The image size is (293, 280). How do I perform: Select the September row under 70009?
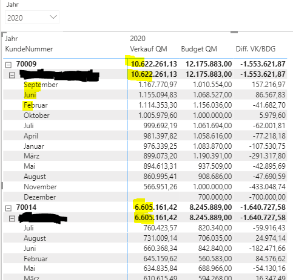145,85
